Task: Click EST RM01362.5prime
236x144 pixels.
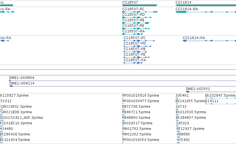Action: pyautogui.click(x=137, y=134)
